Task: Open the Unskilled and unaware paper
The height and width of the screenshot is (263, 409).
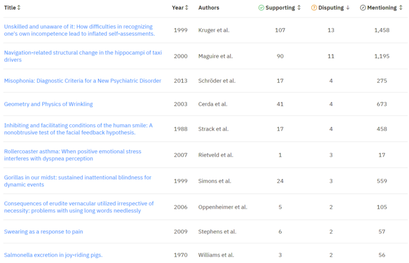Action: (79, 30)
